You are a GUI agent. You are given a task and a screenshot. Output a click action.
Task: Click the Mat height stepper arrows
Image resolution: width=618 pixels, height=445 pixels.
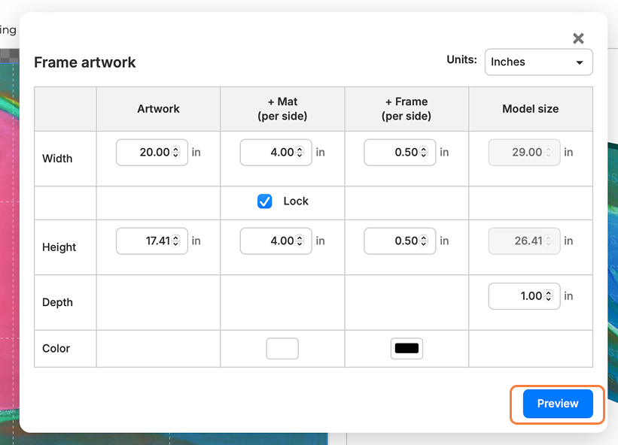pos(300,241)
